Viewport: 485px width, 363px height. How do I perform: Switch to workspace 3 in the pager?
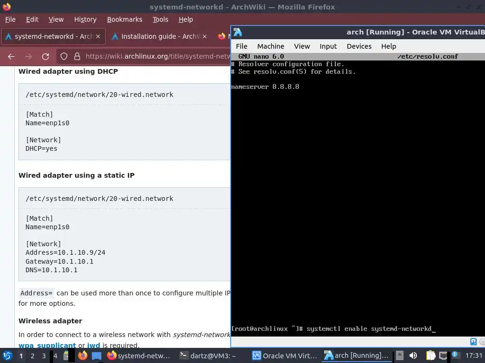[x=44, y=356]
